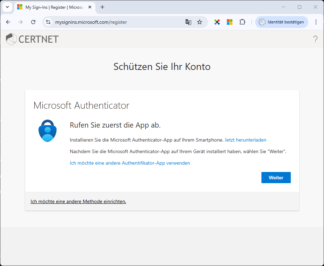Bookmark this page with star icon

(200, 22)
